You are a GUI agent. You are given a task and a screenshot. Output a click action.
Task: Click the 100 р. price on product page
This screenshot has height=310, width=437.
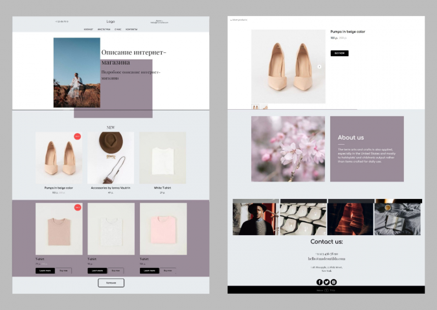point(334,38)
